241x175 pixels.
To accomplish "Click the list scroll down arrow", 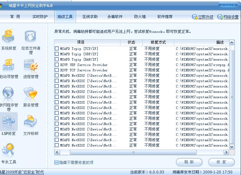I will [232, 147].
